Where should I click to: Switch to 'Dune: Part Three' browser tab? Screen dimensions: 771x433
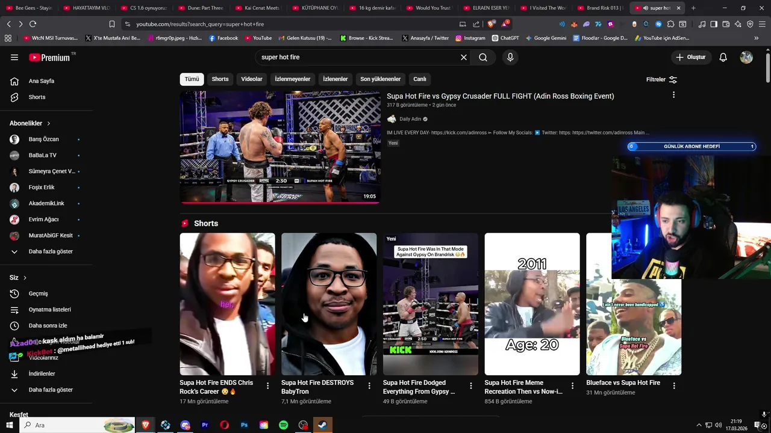click(x=202, y=8)
